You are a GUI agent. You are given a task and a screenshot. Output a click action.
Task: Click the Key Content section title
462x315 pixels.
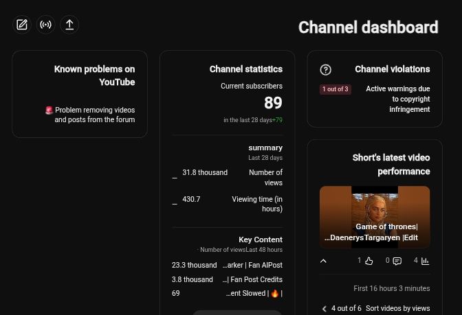pyautogui.click(x=261, y=240)
